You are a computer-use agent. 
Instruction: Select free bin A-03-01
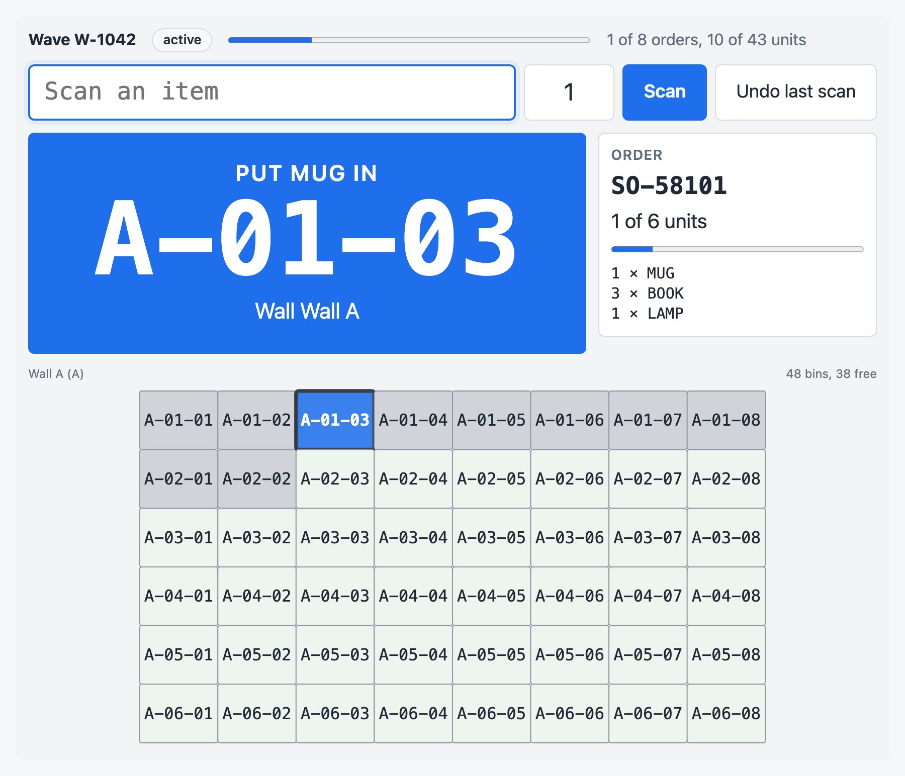click(x=178, y=537)
